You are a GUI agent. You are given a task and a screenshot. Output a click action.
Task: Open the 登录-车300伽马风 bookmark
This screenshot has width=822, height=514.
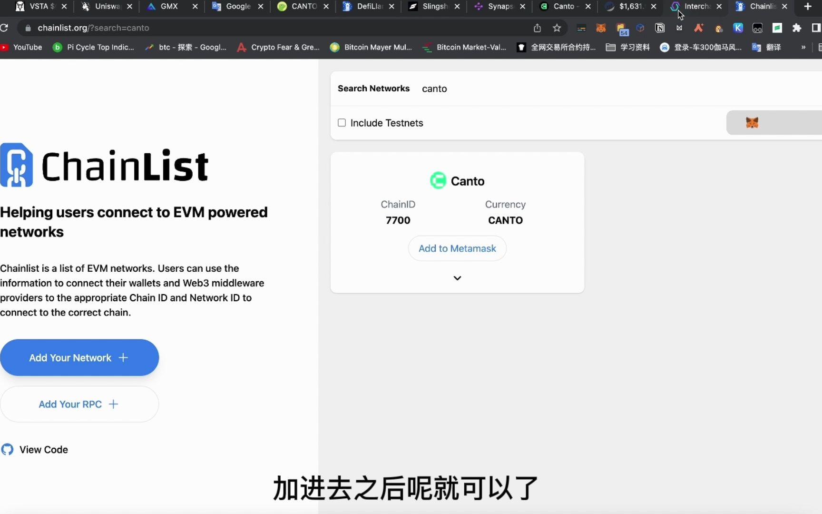[x=701, y=47]
